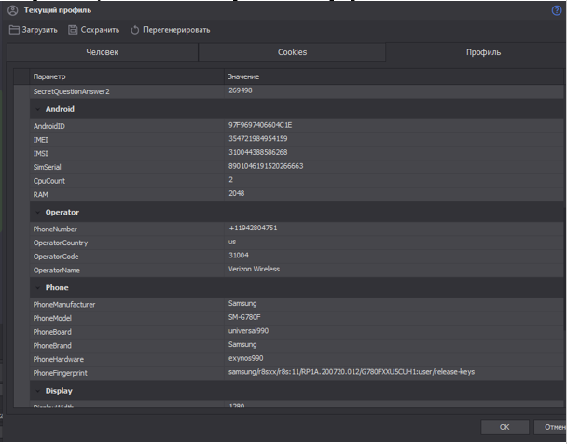Viewport: 567px width, 444px height.
Task: Click the PhoneModel value SM-G780F
Action: pos(248,318)
